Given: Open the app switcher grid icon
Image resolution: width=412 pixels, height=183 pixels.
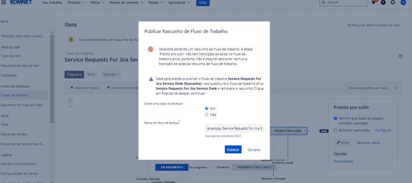Looking at the screenshot, I should pos(4,2).
